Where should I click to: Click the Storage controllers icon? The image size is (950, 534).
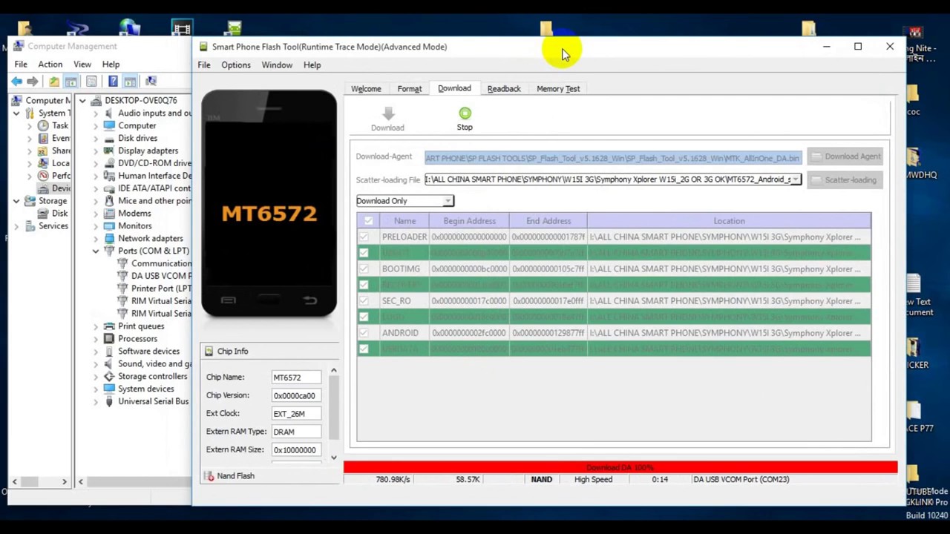pos(109,376)
